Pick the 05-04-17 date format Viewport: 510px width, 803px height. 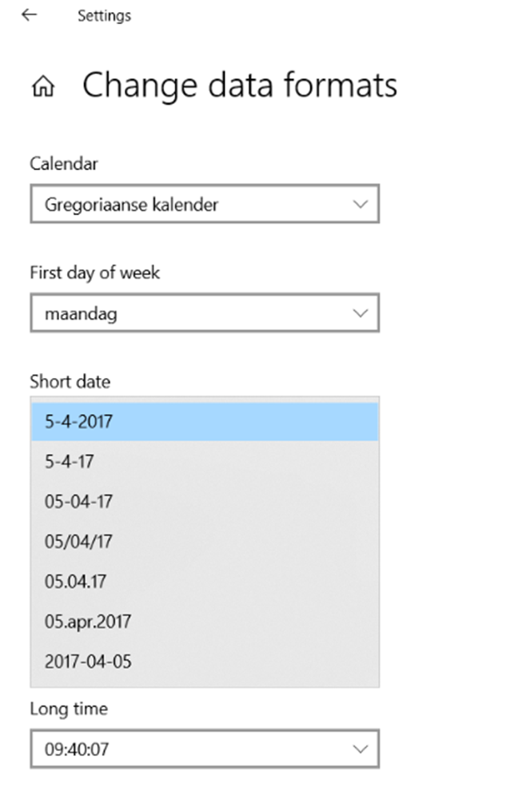coord(205,502)
